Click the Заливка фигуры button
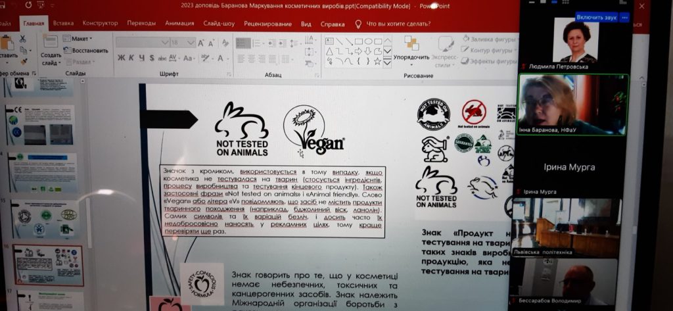 (x=489, y=39)
